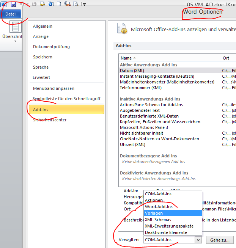Select Menüband anpassen category
Viewport: 236px width, 248px height.
(x=53, y=88)
